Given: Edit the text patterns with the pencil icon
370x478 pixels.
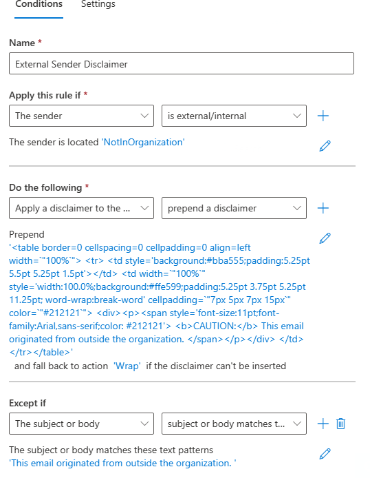Looking at the screenshot, I should pyautogui.click(x=325, y=454).
